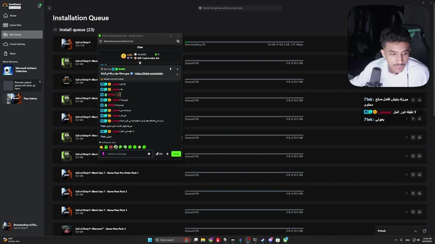Image resolution: width=435 pixels, height=244 pixels.
Task: Open Play history in the sidebar
Action: click(x=22, y=99)
